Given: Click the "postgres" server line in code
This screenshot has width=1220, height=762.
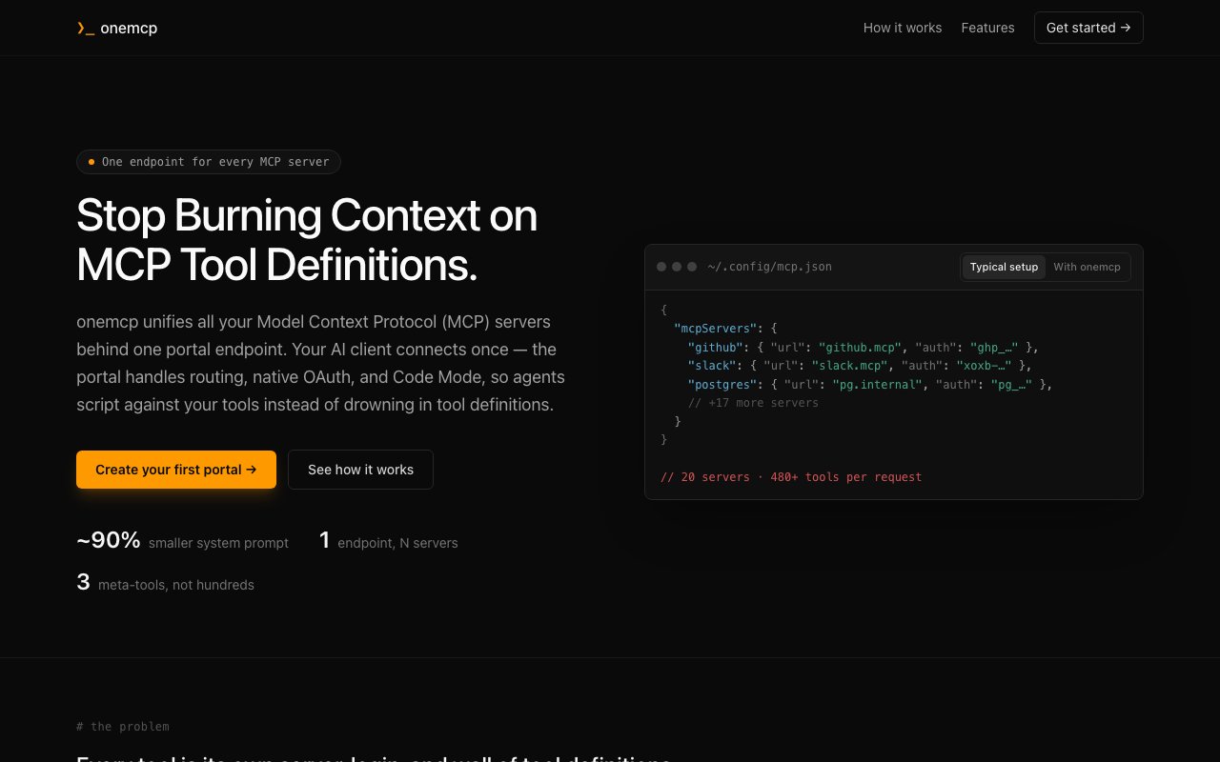Looking at the screenshot, I should (x=869, y=385).
